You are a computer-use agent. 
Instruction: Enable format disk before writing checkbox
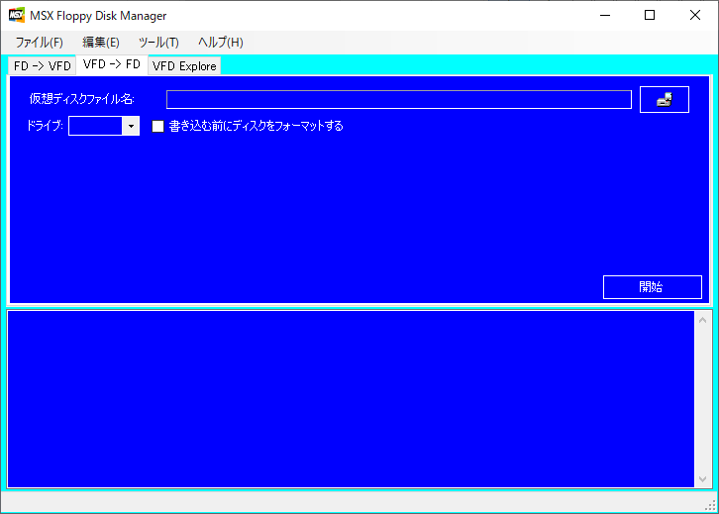coord(157,126)
